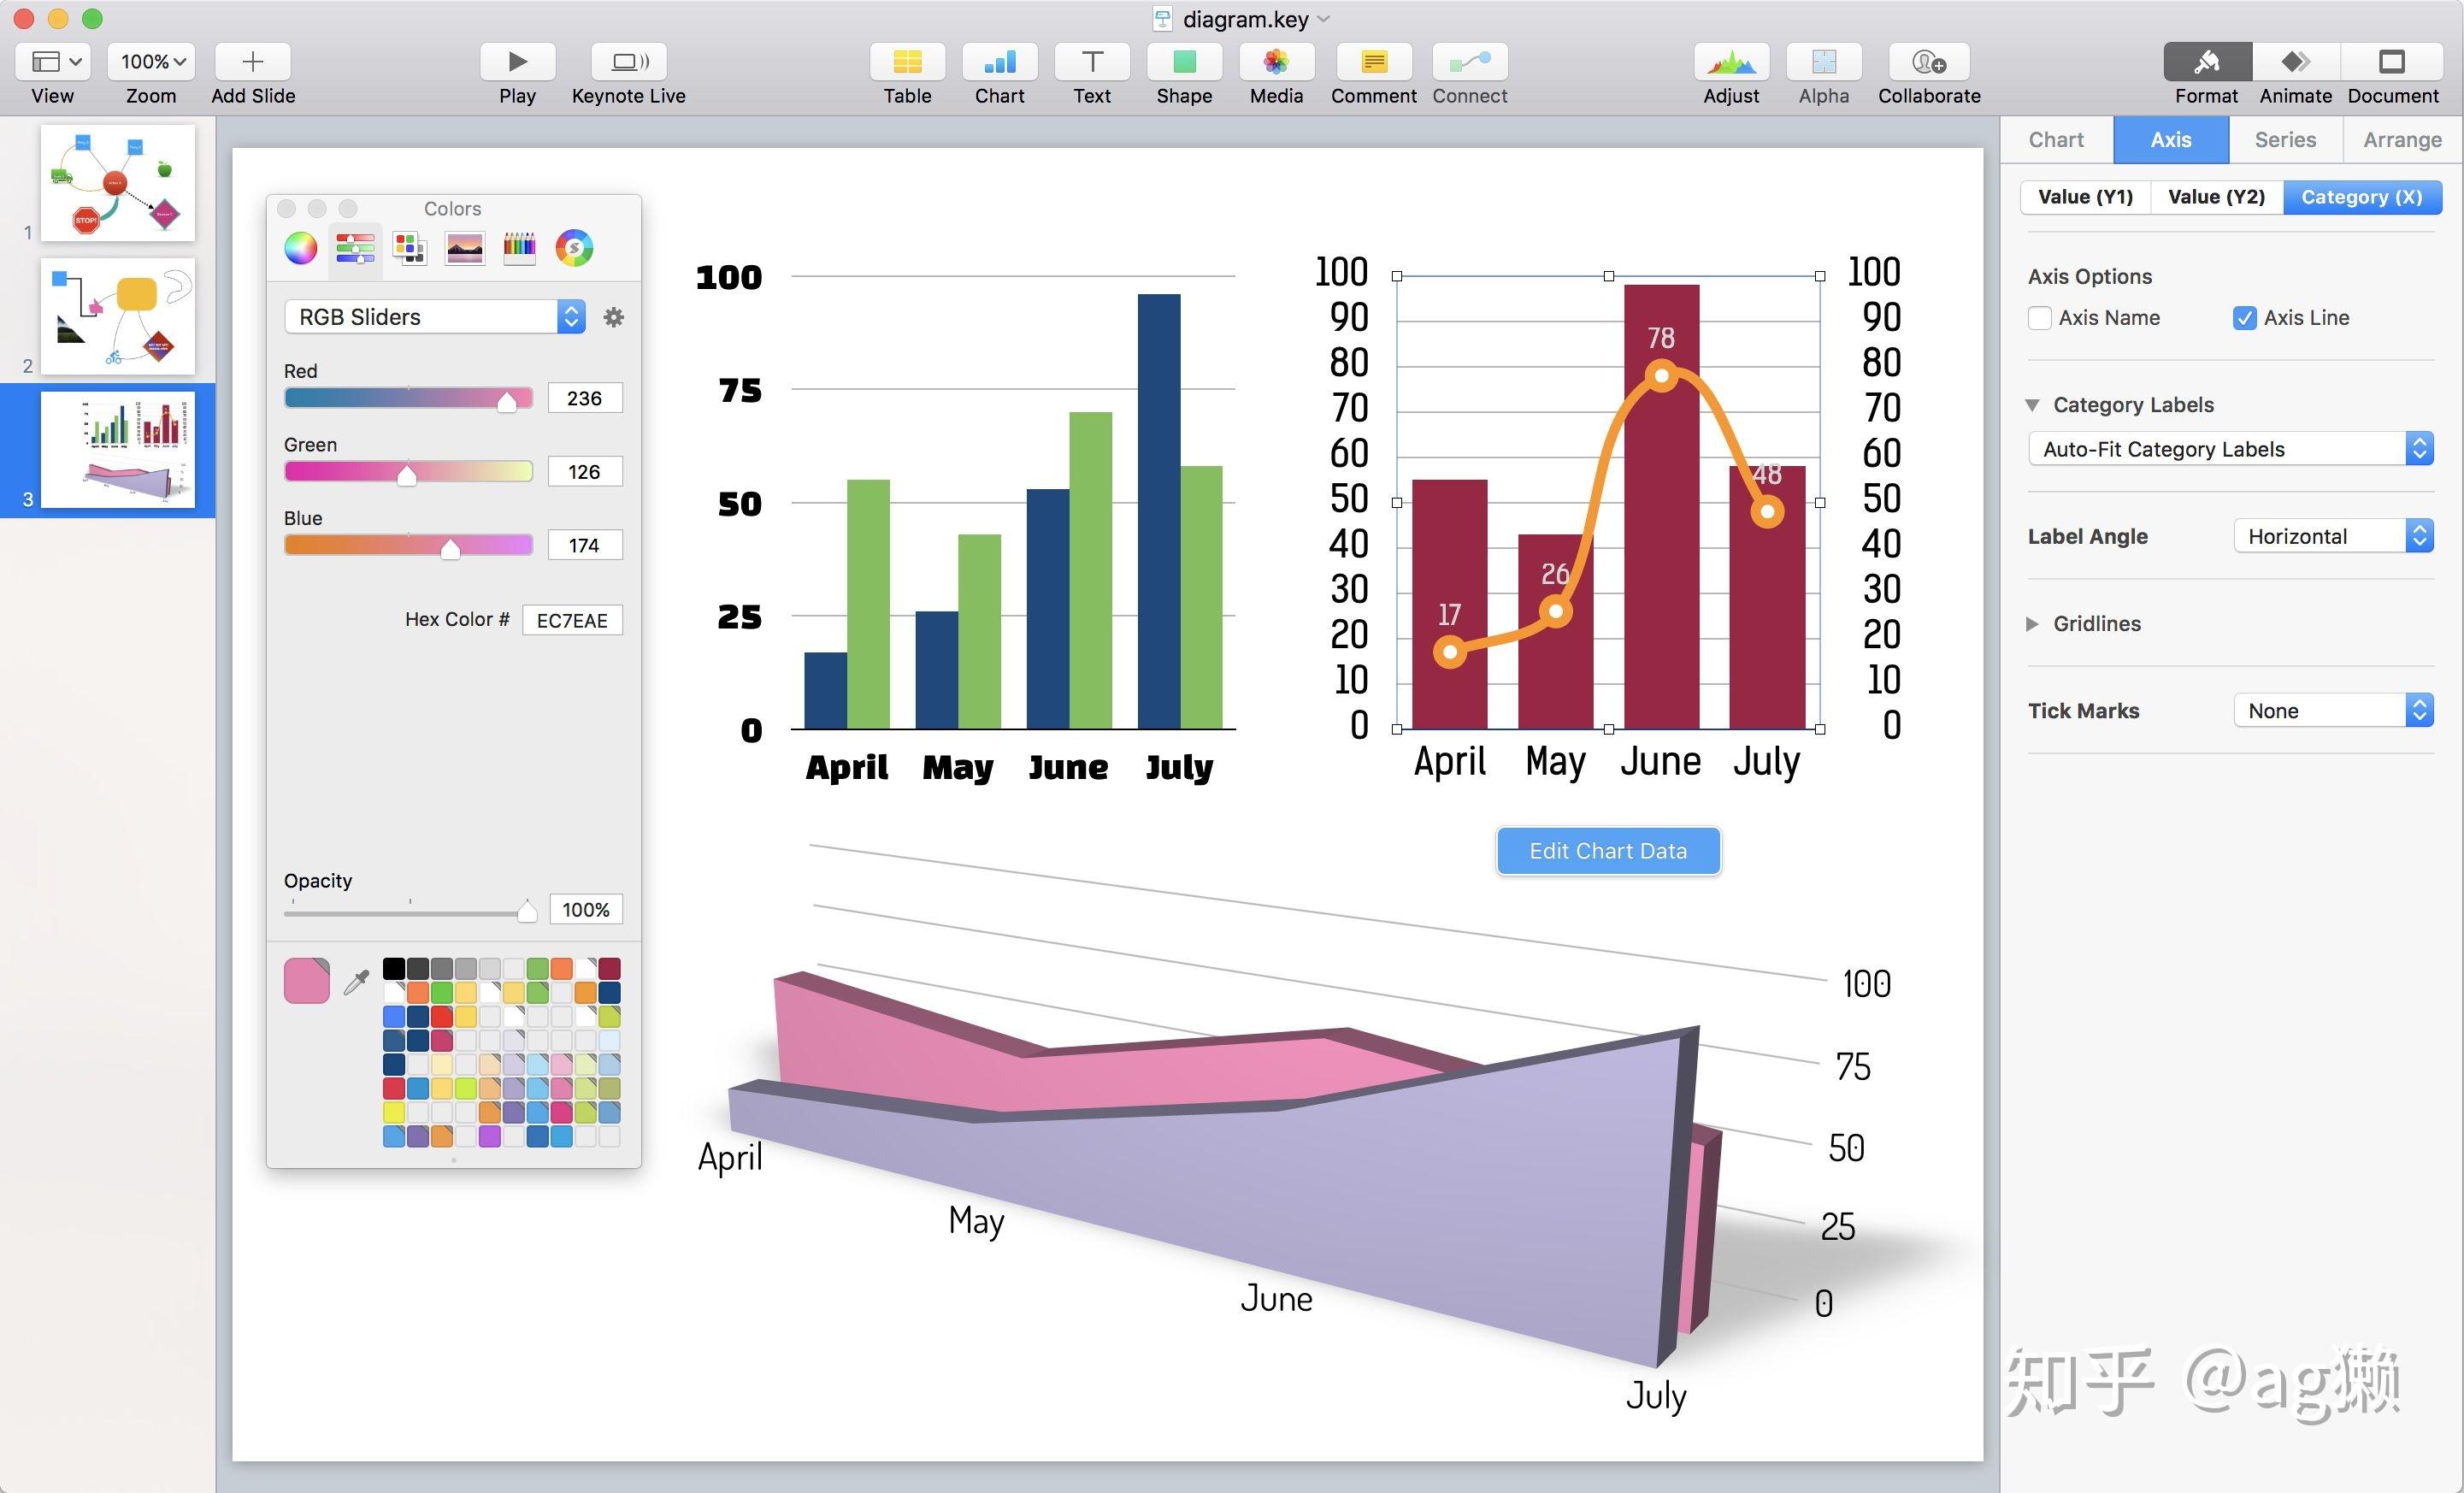Uncheck the Axis Line checkbox

pyautogui.click(x=2244, y=318)
